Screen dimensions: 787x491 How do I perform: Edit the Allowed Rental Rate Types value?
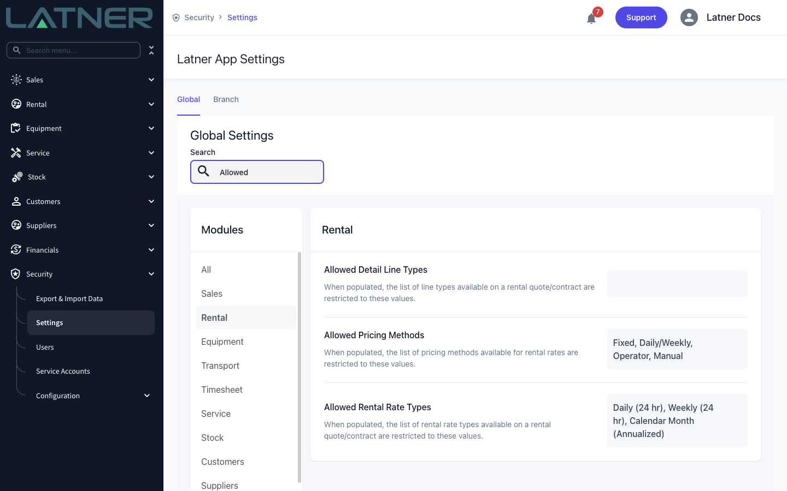[x=677, y=421]
